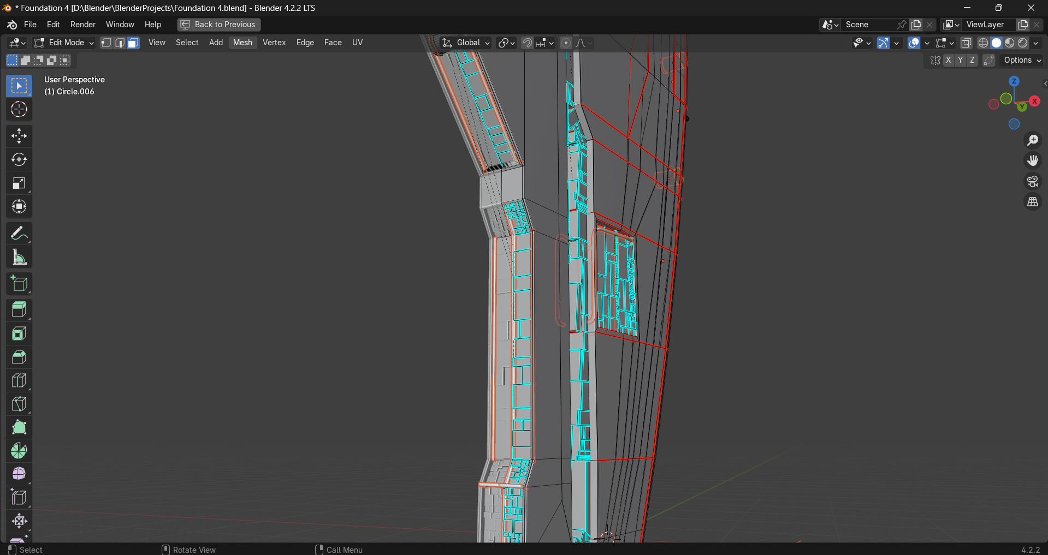The height and width of the screenshot is (555, 1048).
Task: Toggle face select mode
Action: pyautogui.click(x=133, y=43)
